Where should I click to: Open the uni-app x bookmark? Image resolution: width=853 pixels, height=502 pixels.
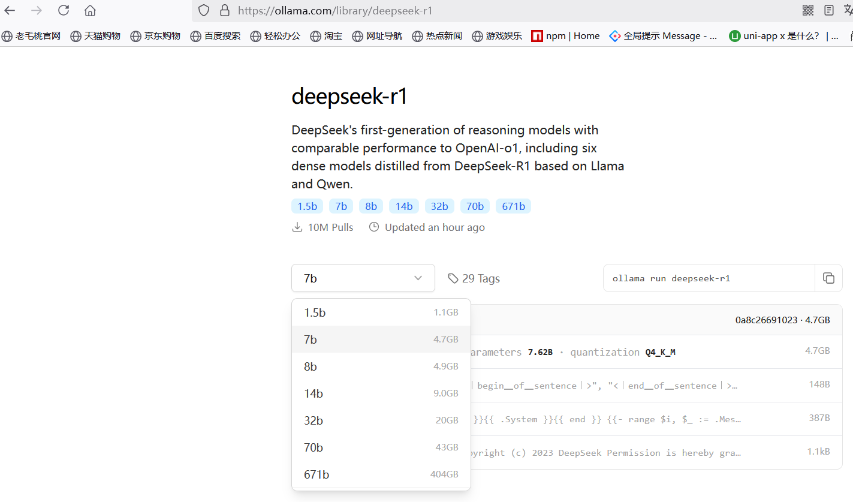pos(784,36)
